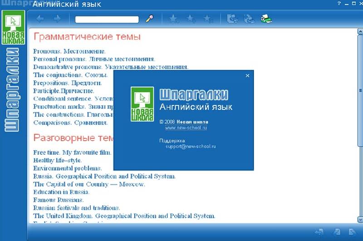Open help with the question mark
The width and height of the screenshot is (363, 241).
point(339,4)
